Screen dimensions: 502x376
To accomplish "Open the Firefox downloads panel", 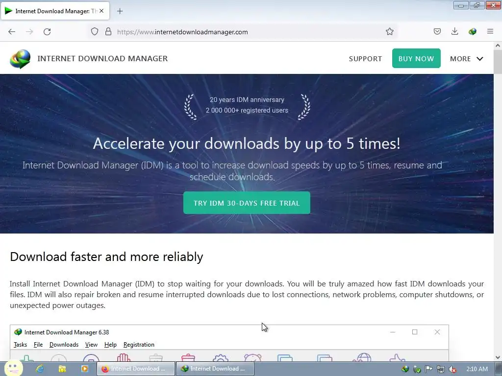I will click(x=454, y=31).
